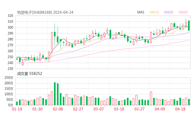This screenshot has height=115, width=193.
Task: Click the 01-30 date axis label
Action: [x=37, y=109]
